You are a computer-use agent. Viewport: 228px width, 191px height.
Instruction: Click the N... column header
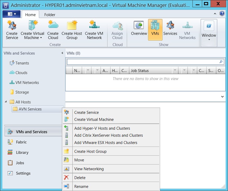(x=77, y=70)
